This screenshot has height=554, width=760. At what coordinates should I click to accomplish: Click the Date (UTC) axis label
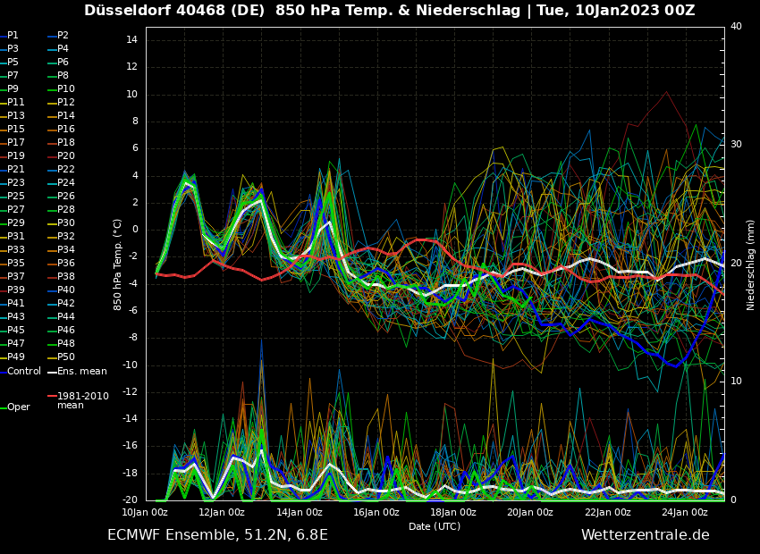click(435, 526)
